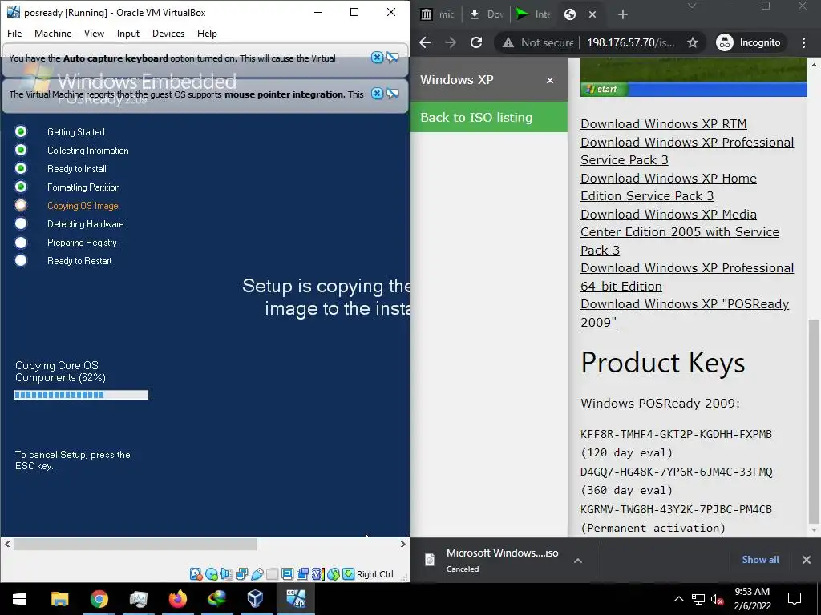The width and height of the screenshot is (821, 615).
Task: Click the audio indicator in VirtualBox status bar
Action: [226, 574]
